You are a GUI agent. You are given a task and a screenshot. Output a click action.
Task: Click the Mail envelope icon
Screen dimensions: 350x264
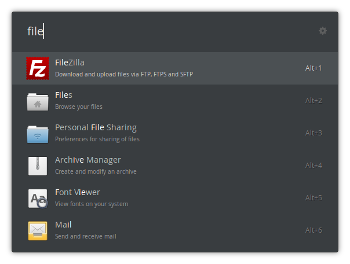pyautogui.click(x=38, y=230)
